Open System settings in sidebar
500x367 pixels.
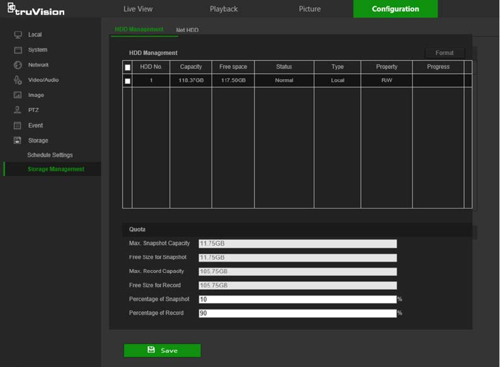pos(37,50)
